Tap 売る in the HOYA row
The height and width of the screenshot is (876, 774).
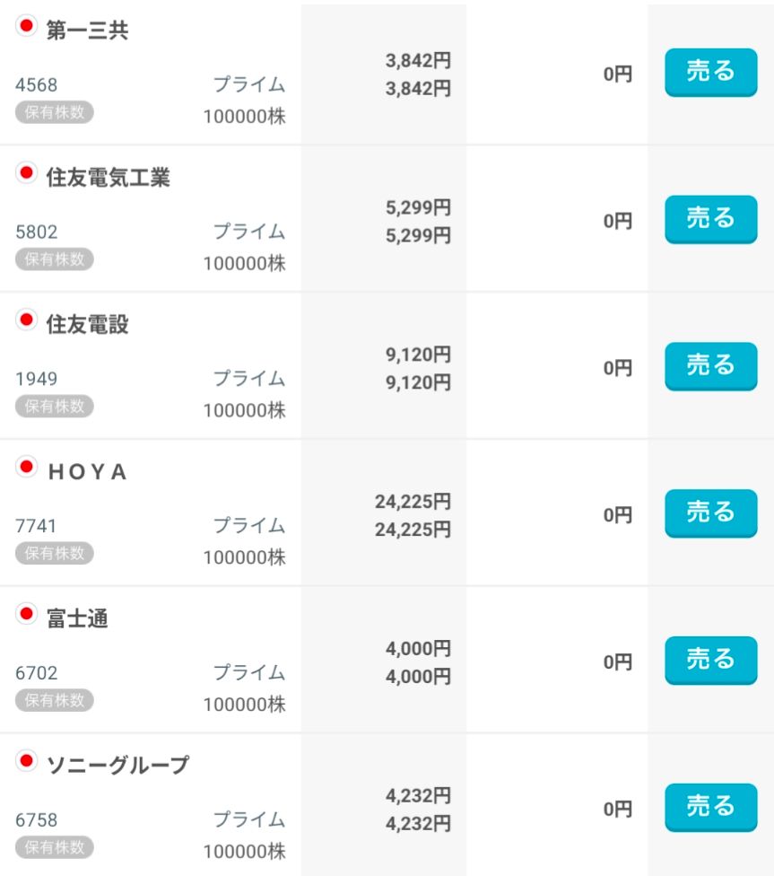click(710, 513)
